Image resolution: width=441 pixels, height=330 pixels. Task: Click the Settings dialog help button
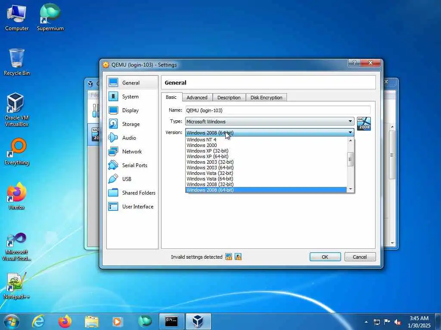coord(354,63)
